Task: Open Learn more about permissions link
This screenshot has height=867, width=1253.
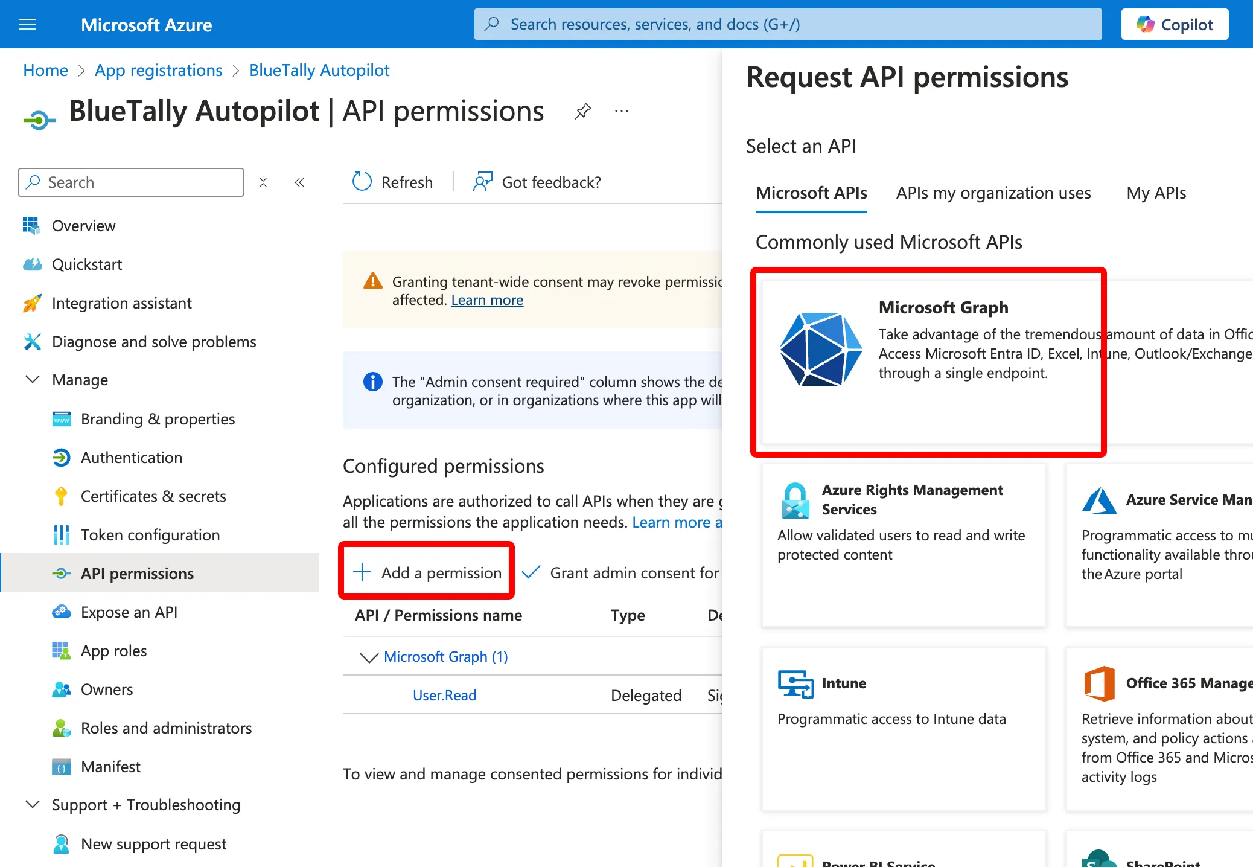Action: pyautogui.click(x=677, y=522)
